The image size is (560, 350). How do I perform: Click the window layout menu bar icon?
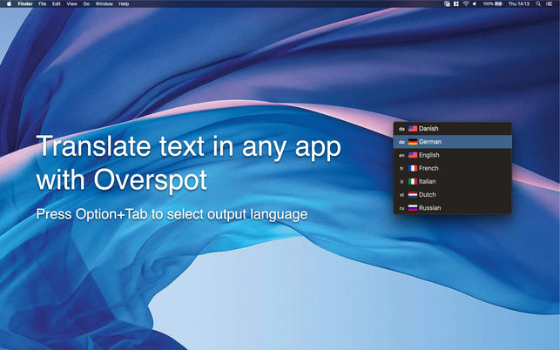tap(456, 4)
